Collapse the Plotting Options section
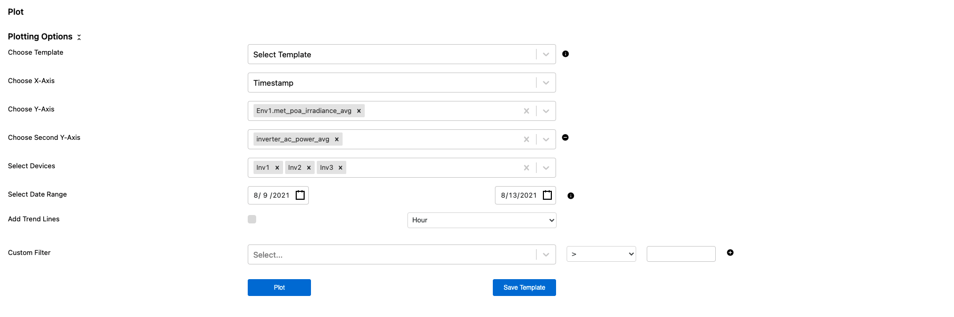 (79, 37)
